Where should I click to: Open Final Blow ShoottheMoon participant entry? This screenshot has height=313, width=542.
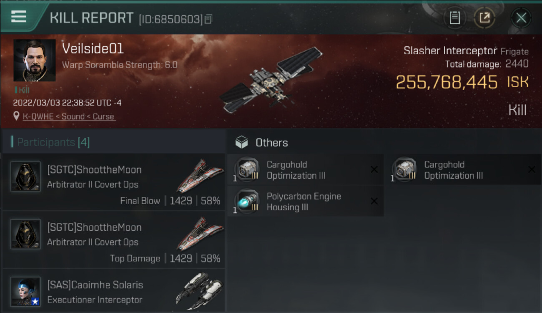pos(113,182)
